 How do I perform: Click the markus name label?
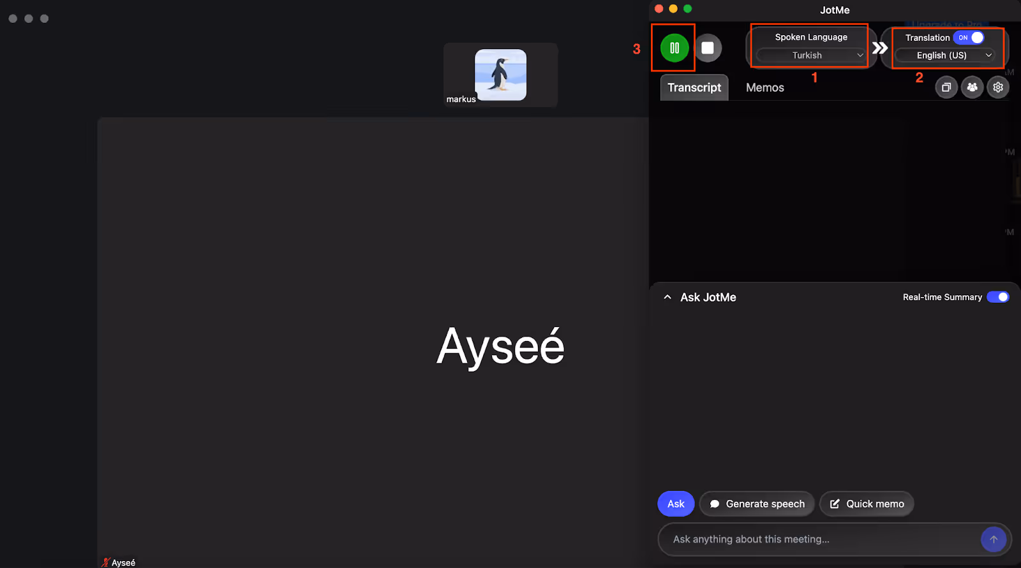[x=461, y=99]
